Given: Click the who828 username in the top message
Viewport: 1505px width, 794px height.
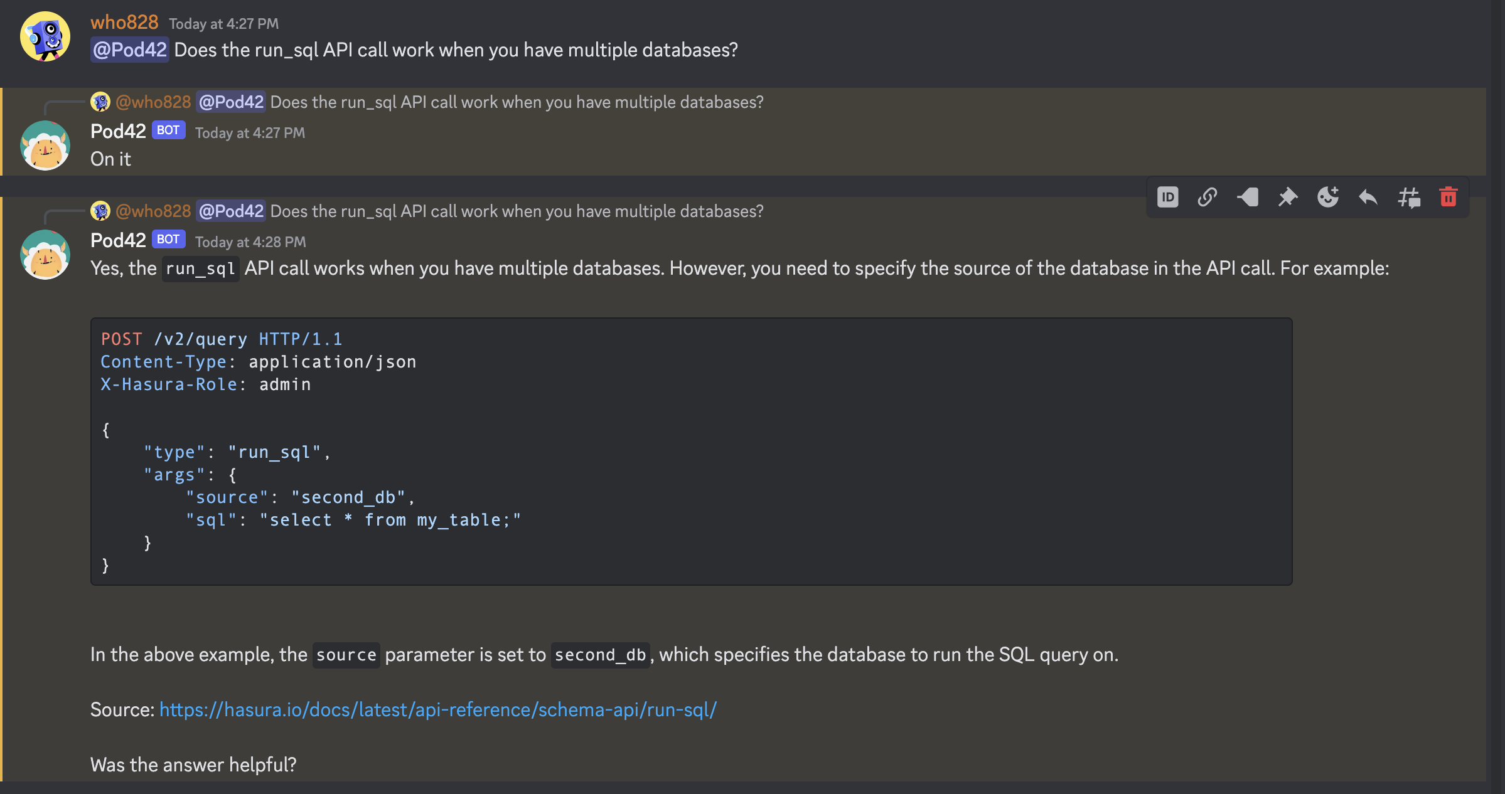Looking at the screenshot, I should [x=124, y=23].
